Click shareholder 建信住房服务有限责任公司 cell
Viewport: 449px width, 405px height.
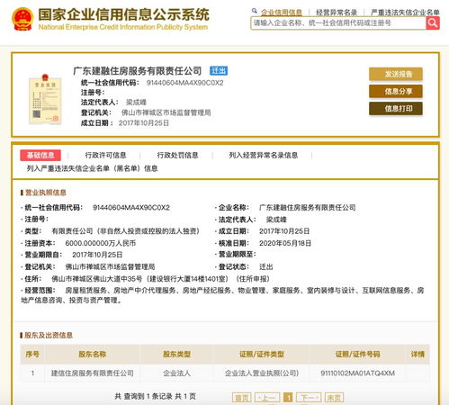tap(93, 373)
